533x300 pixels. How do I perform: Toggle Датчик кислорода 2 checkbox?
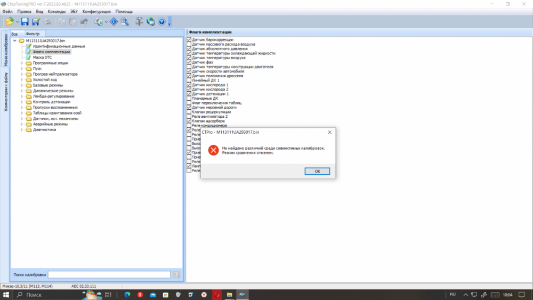coord(189,90)
